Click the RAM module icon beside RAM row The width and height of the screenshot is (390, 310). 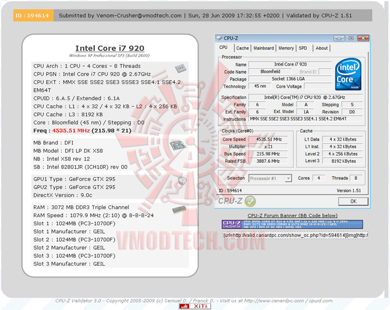pos(179,210)
